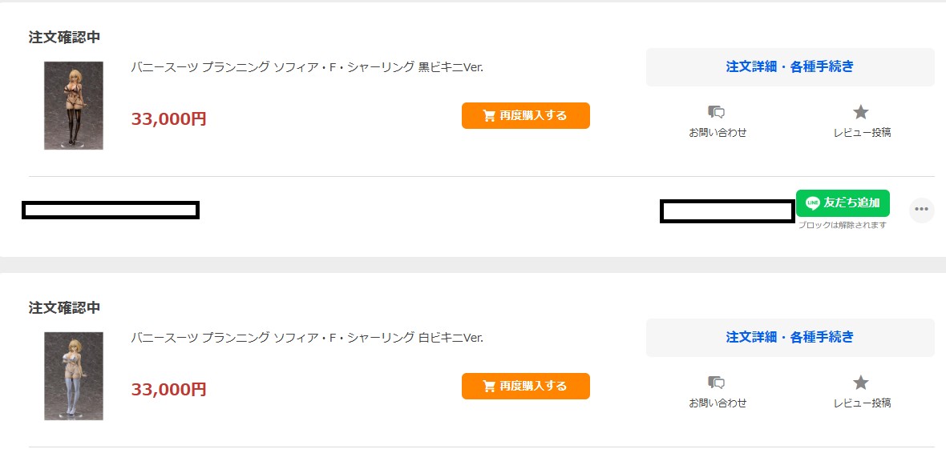Open 注文詳細・各種手続き for the black bikini order

coord(790,67)
